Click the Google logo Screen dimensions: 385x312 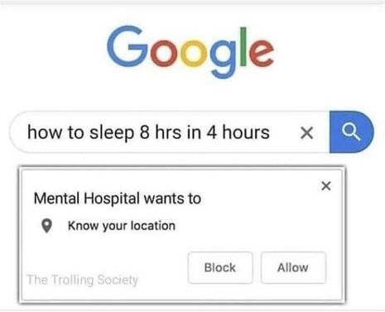(190, 51)
